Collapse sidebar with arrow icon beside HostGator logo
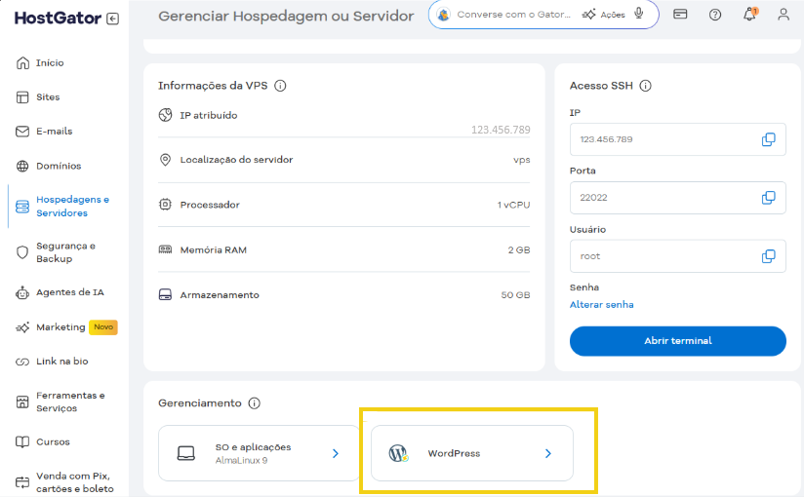804x497 pixels. coord(112,19)
